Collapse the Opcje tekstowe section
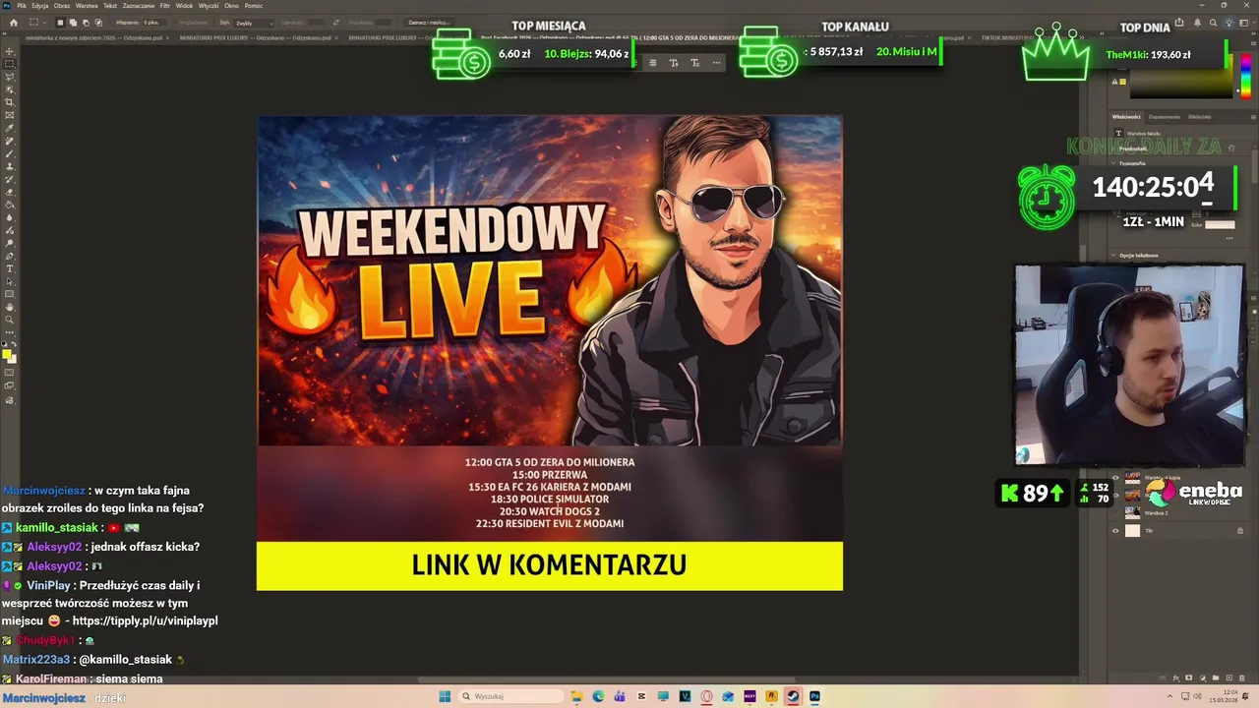 click(1112, 255)
